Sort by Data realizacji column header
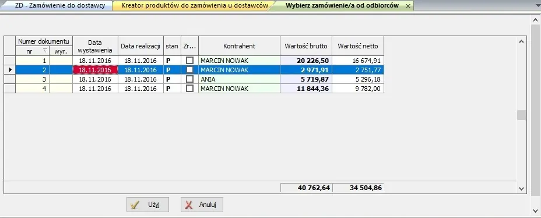The height and width of the screenshot is (218, 541). 140,46
